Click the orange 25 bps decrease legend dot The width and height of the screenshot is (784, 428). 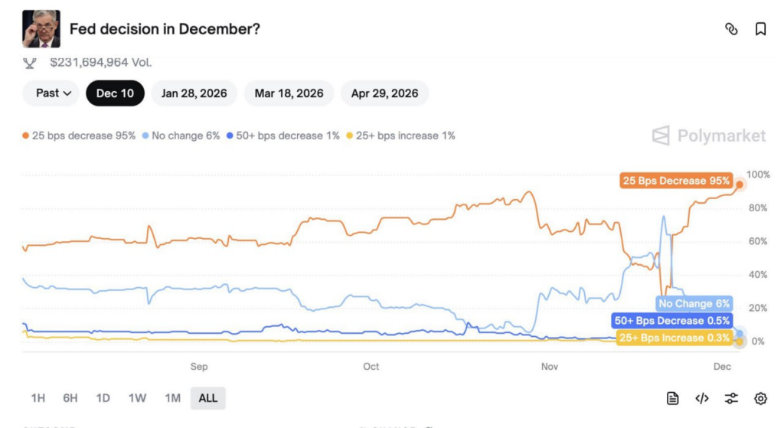pos(26,136)
